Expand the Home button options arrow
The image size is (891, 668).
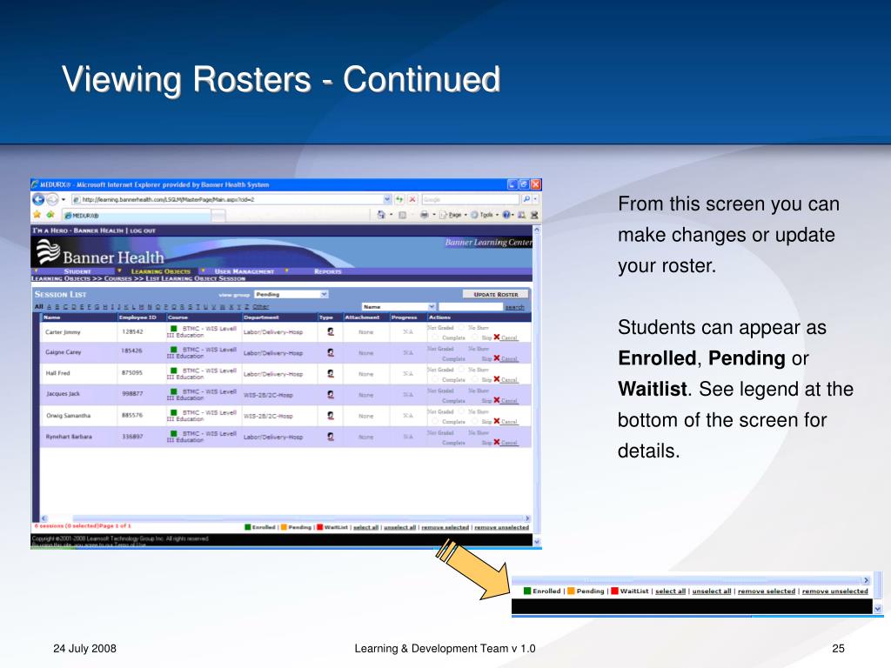point(391,215)
